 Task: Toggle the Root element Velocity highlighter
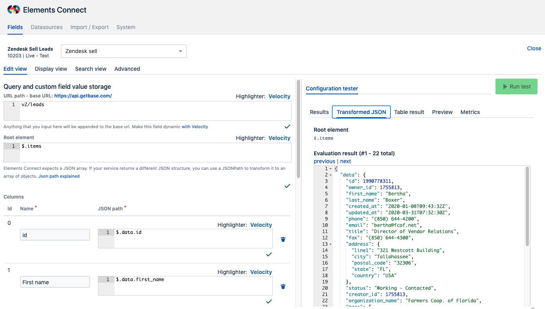point(279,138)
